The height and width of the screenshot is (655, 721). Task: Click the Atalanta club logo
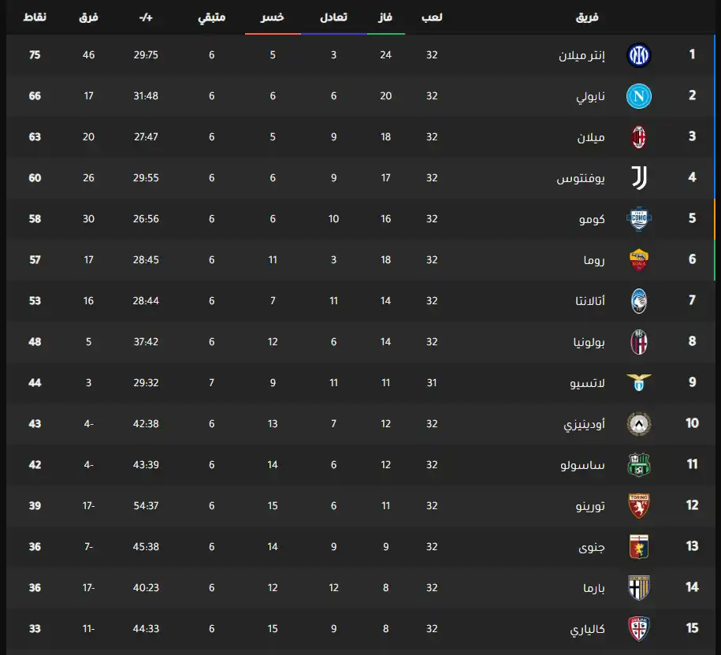pyautogui.click(x=638, y=301)
